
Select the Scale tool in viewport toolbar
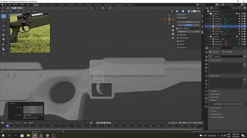click(x=3, y=35)
